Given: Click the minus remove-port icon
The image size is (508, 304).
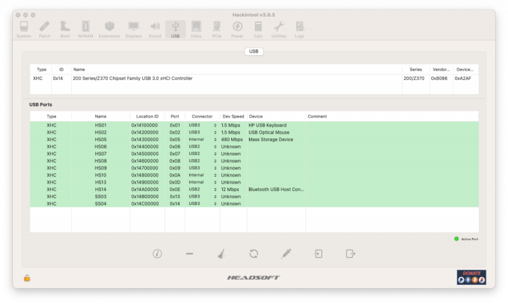Looking at the screenshot, I should click(189, 254).
